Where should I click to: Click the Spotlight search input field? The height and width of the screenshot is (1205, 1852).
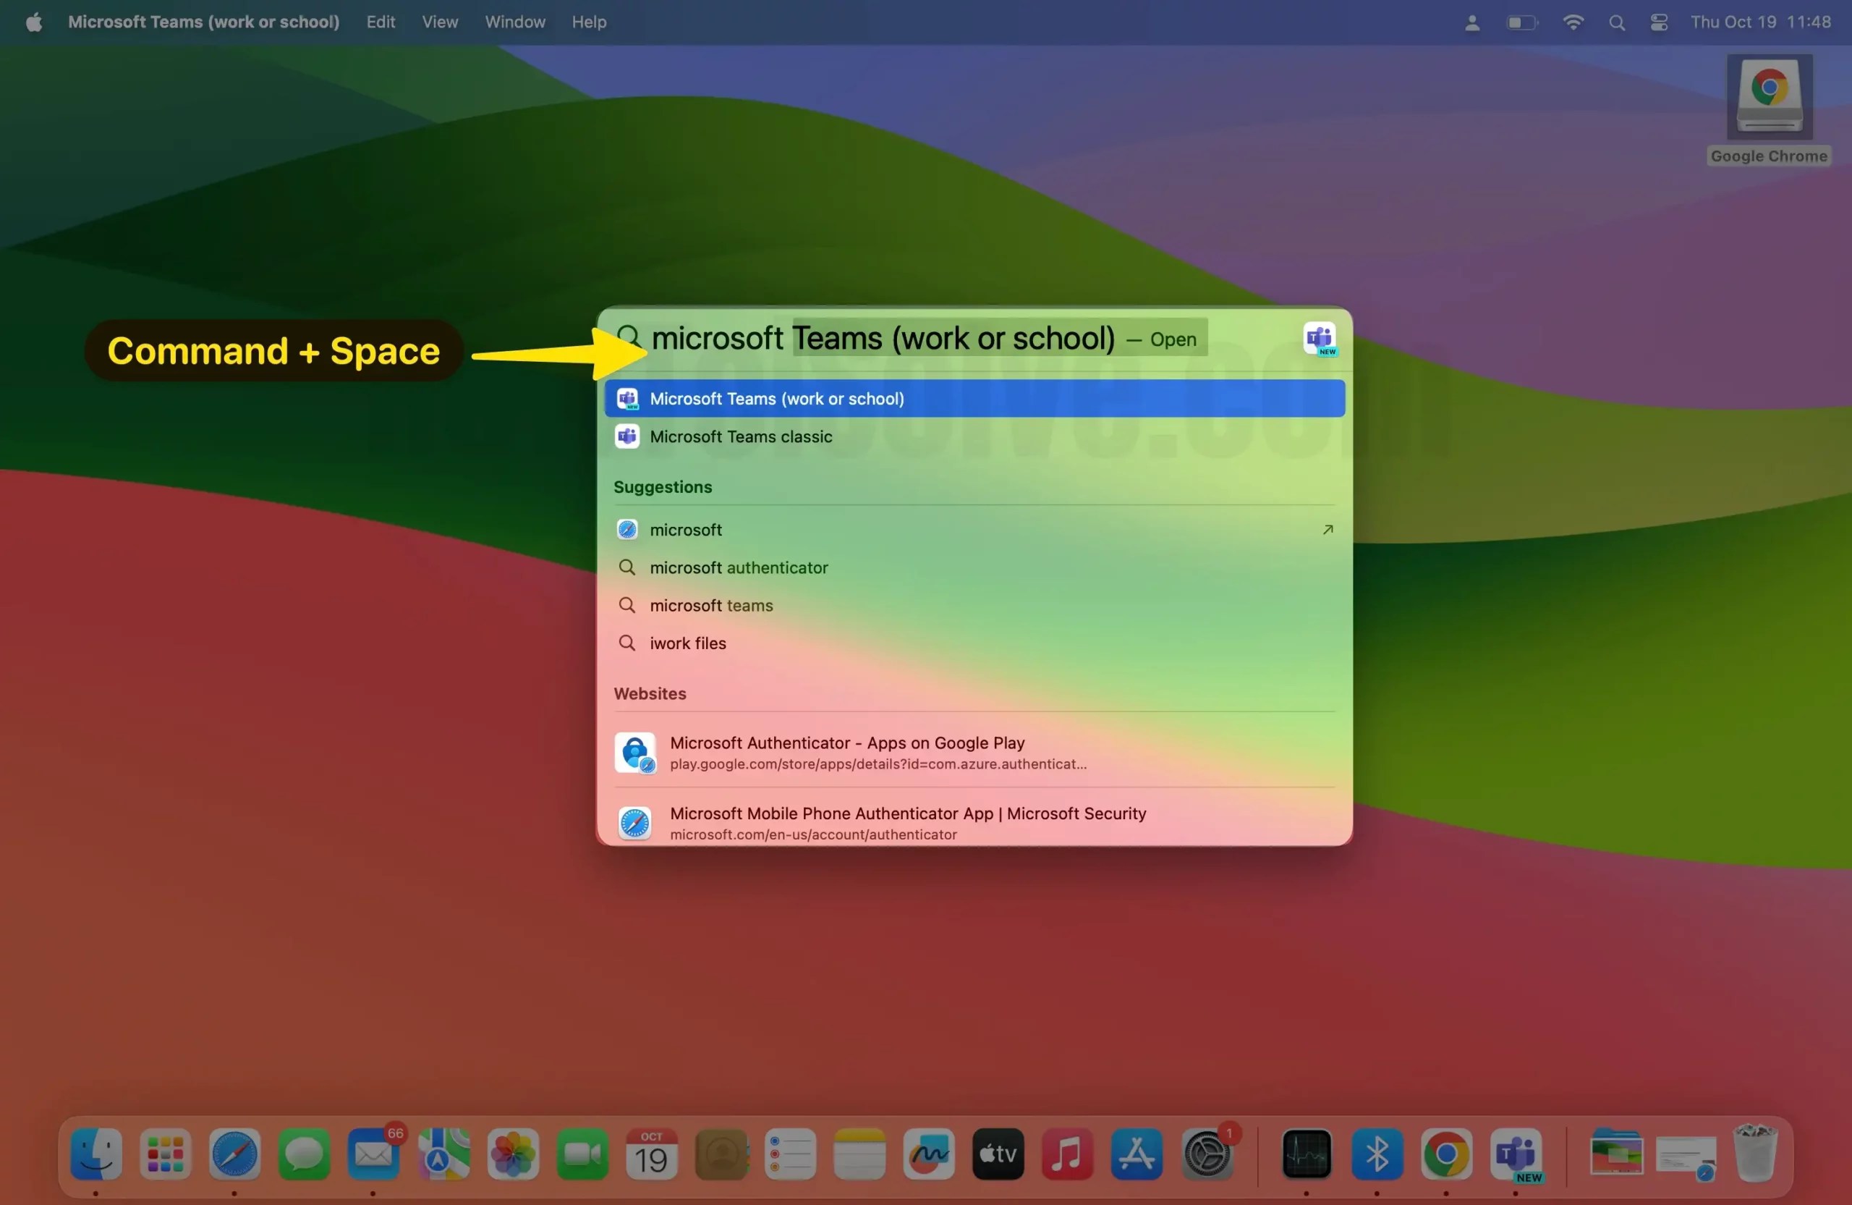918,338
